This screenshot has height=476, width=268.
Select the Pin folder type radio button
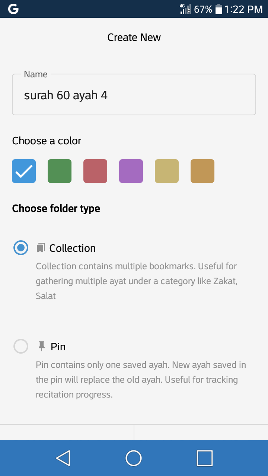pyautogui.click(x=21, y=346)
